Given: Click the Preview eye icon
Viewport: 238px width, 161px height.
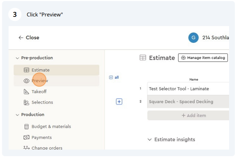Looking at the screenshot, I should pos(26,81).
